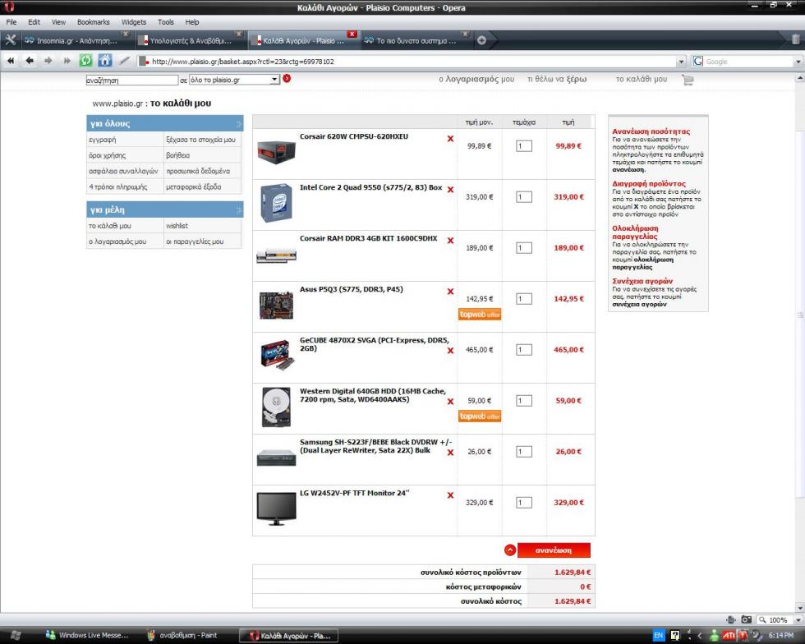Open Windows Live Messenger taskbar button
Viewport: 805px width, 644px height.
(87, 635)
